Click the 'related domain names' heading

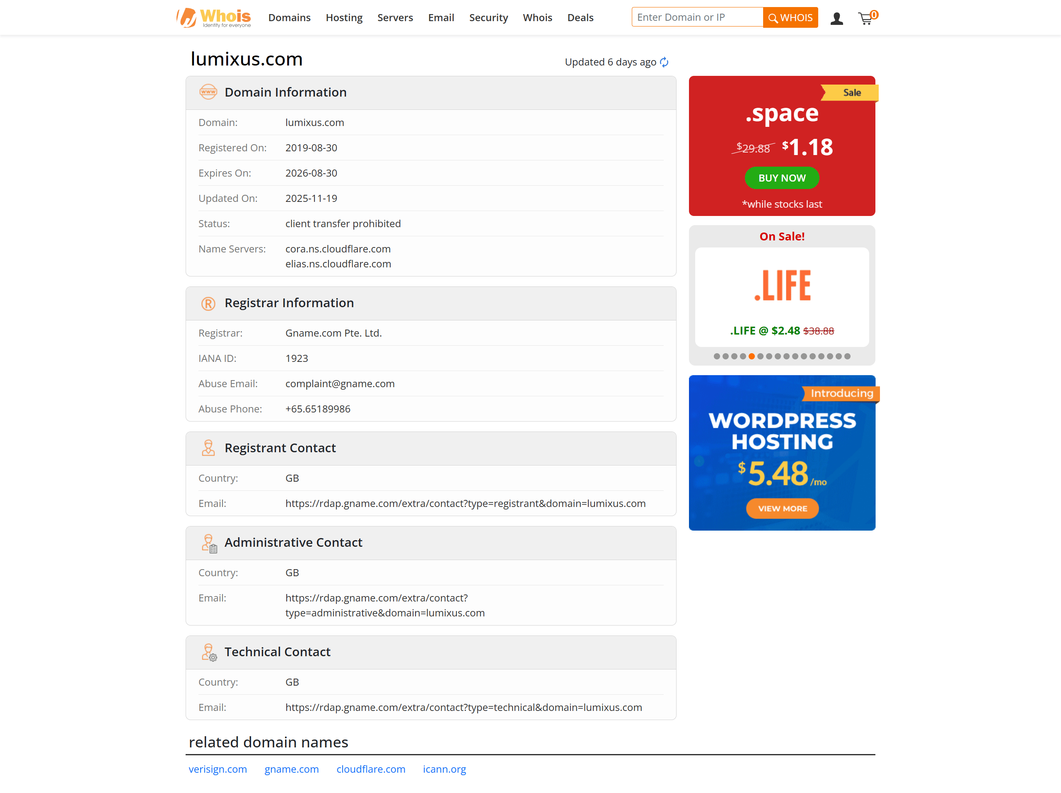pyautogui.click(x=268, y=742)
